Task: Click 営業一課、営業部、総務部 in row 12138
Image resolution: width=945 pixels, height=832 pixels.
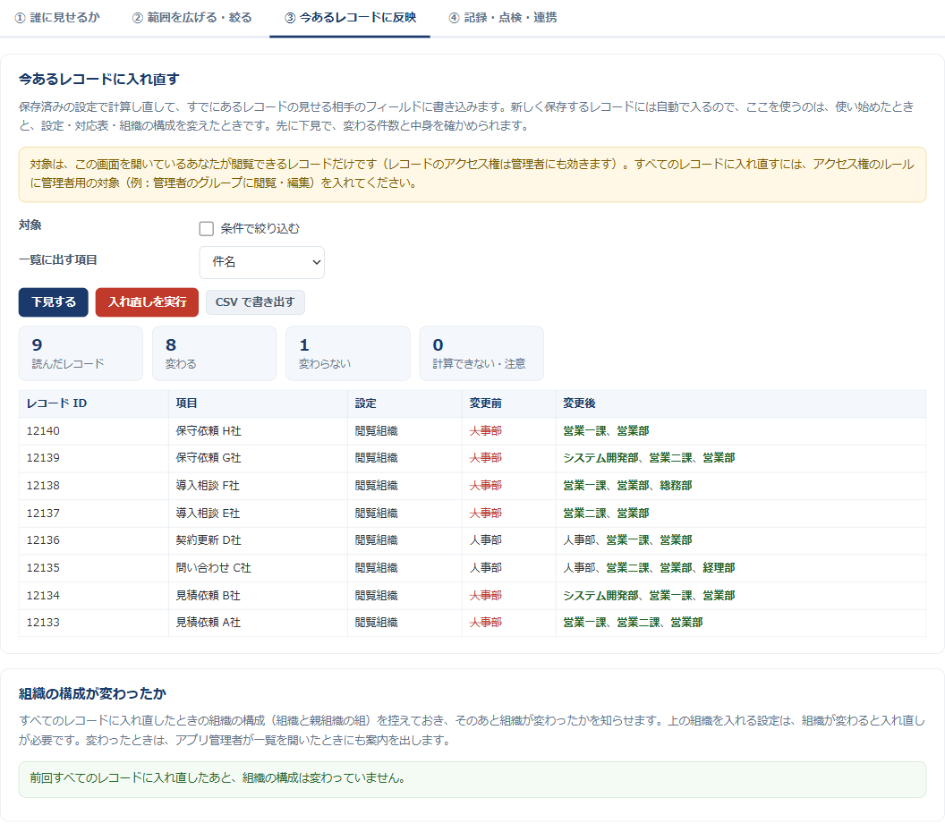Action: (626, 486)
